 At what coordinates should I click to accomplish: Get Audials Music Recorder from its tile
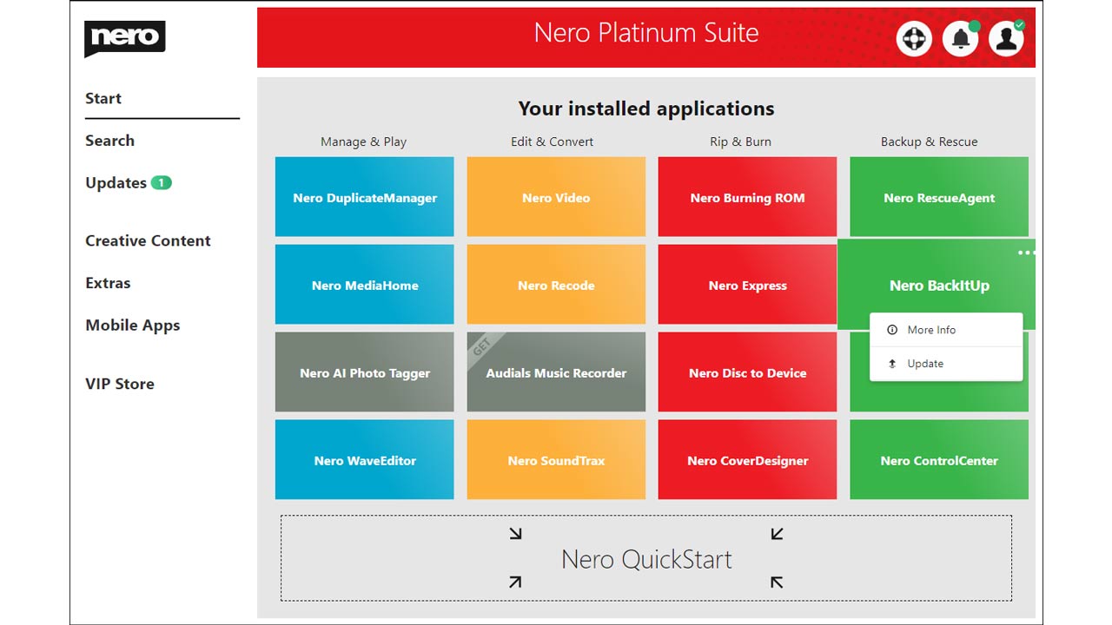(x=556, y=372)
